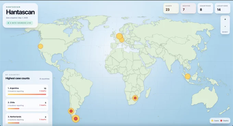Open the Countries stat card
Image resolution: width=233 pixels, height=126 pixels.
pyautogui.click(x=205, y=8)
